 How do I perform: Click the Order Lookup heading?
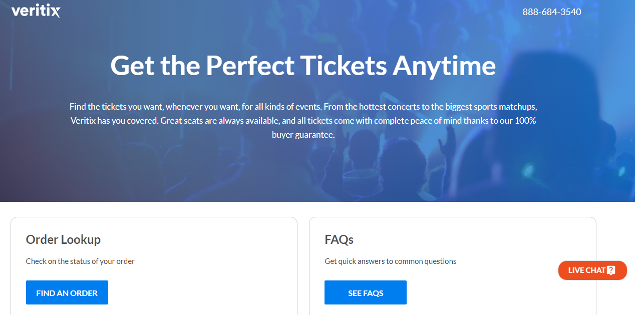(x=63, y=239)
